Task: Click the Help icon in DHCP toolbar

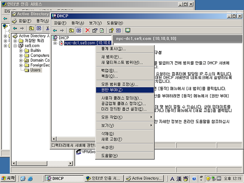Action: (x=111, y=30)
